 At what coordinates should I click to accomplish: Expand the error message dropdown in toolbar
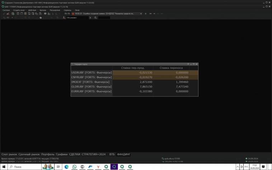pos(141,14)
